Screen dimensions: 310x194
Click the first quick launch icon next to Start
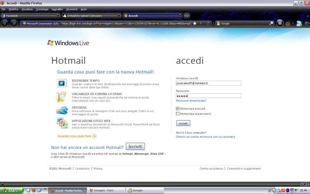click(x=28, y=190)
